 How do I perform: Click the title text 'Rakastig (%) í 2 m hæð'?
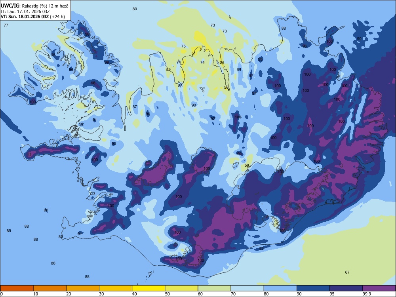point(45,6)
